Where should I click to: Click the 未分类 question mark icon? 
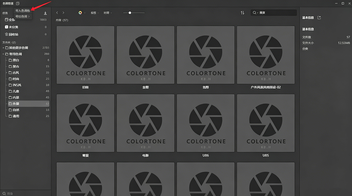pyautogui.click(x=6, y=27)
